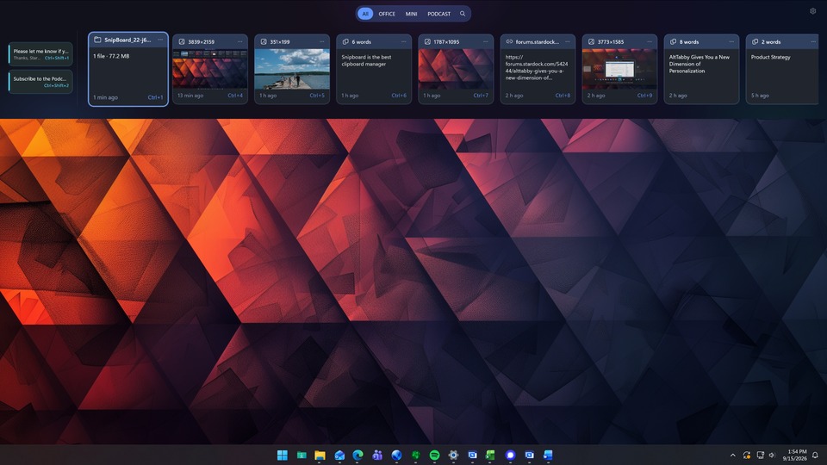Click the '13 min ago' timestamp
The width and height of the screenshot is (827, 465).
tap(190, 96)
